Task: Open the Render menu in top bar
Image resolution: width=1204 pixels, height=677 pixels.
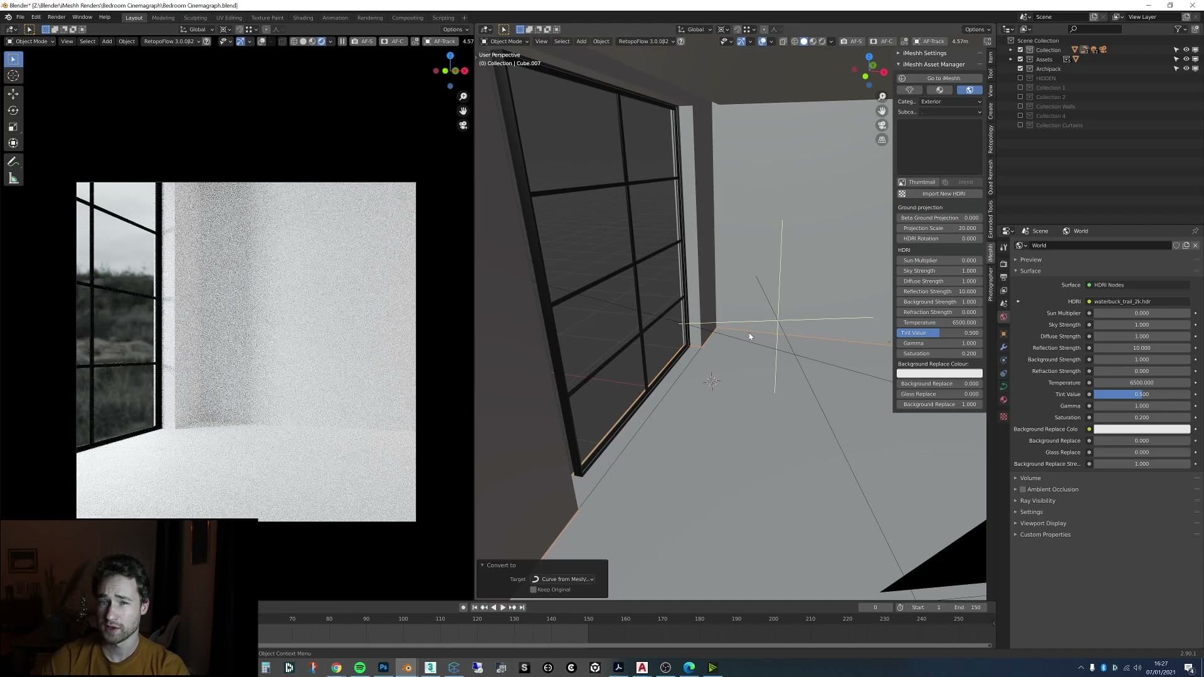Action: 56,17
